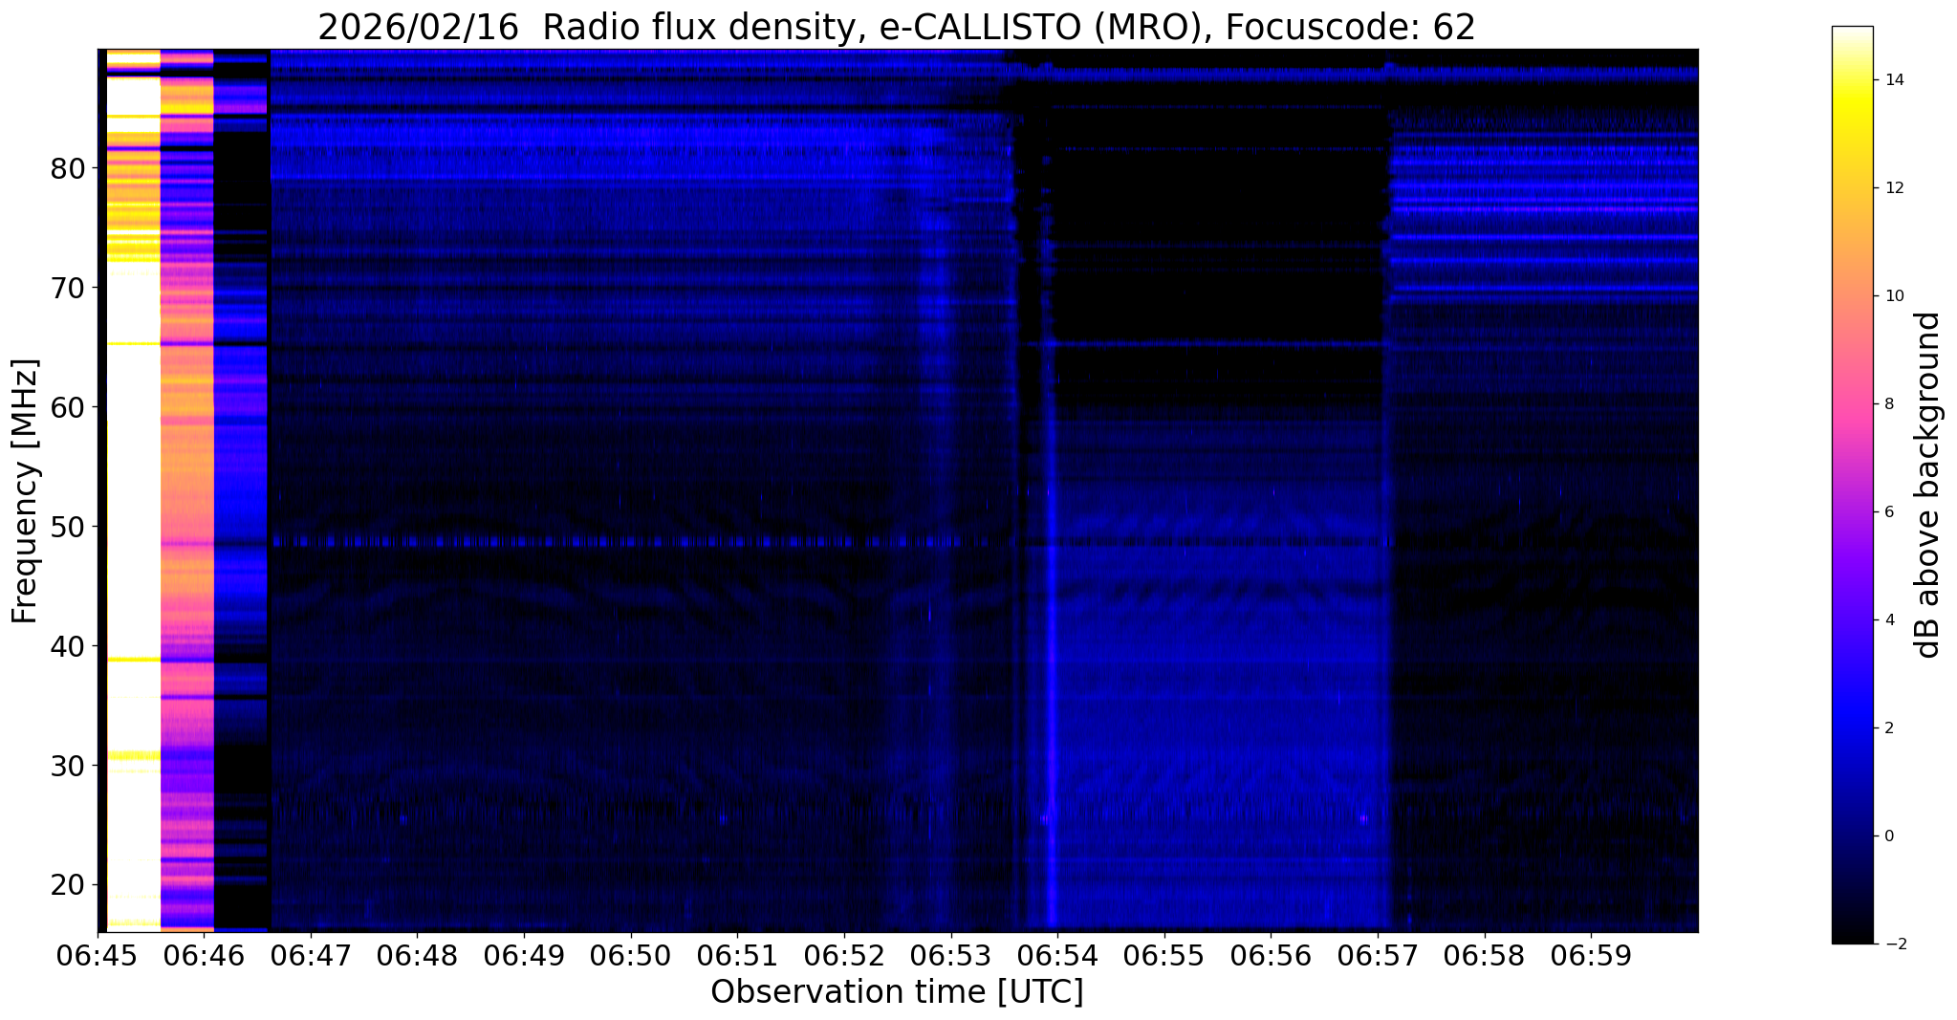Click the 60 MHz frequency tick label

(67, 407)
